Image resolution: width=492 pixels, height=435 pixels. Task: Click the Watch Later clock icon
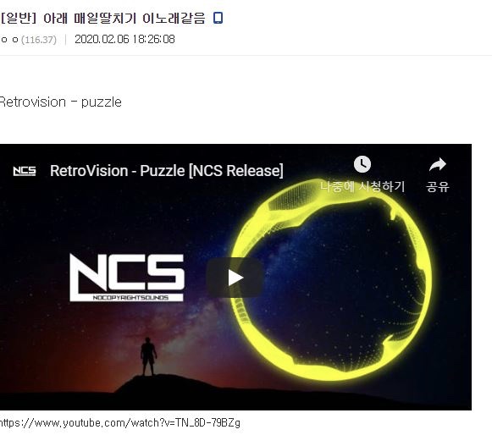coord(362,164)
